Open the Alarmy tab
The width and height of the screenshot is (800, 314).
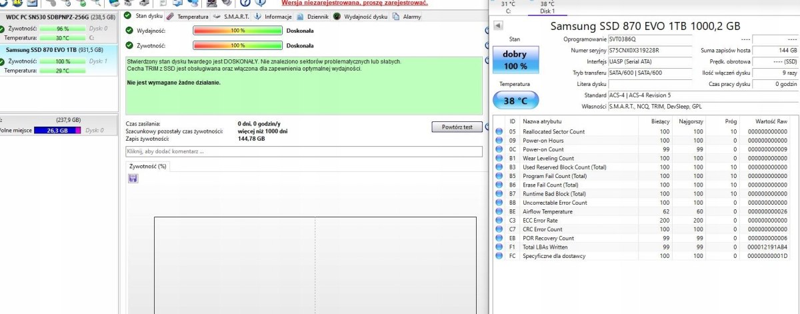[x=407, y=16]
